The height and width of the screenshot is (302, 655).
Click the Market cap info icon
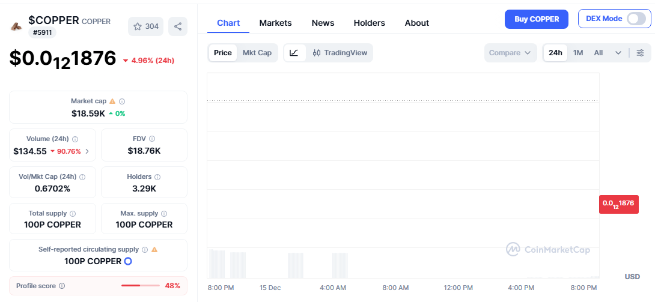pyautogui.click(x=122, y=101)
